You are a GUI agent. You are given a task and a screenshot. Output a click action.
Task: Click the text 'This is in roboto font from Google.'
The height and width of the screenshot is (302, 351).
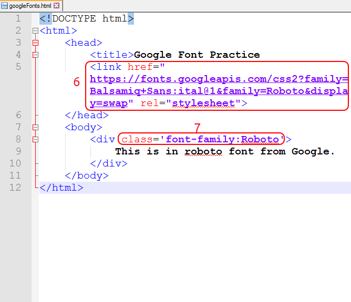(x=225, y=151)
